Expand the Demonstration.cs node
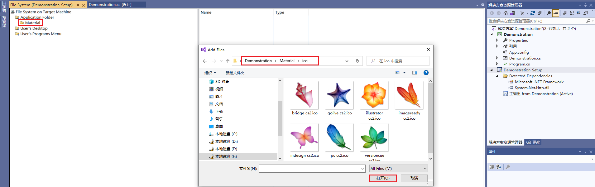 click(x=497, y=58)
